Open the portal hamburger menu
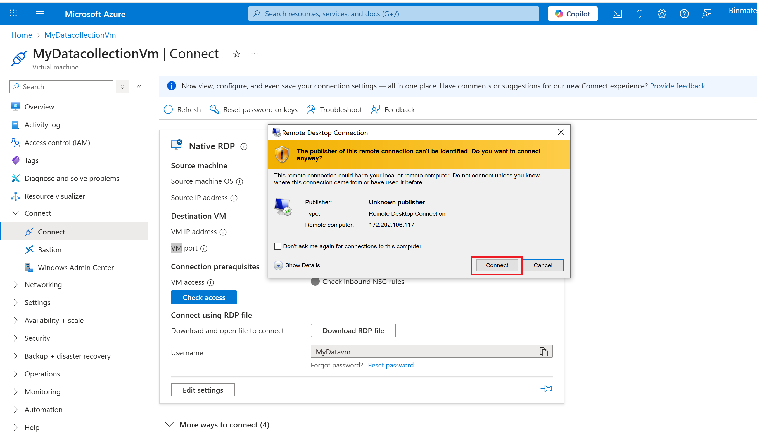The image size is (757, 447). tap(40, 14)
